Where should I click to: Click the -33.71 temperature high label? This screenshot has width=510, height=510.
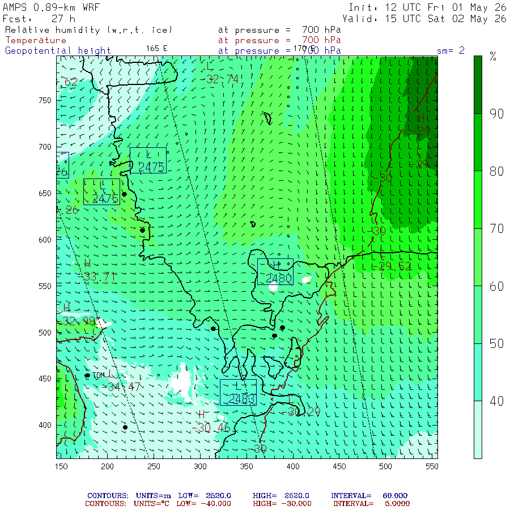pyautogui.click(x=97, y=277)
